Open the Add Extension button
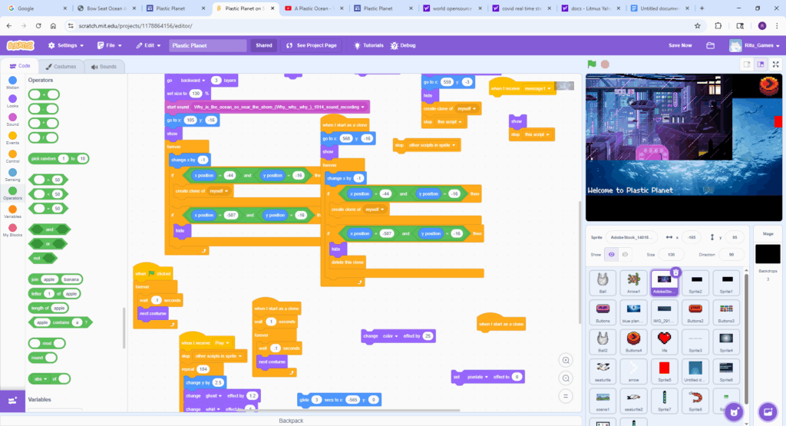 click(13, 400)
